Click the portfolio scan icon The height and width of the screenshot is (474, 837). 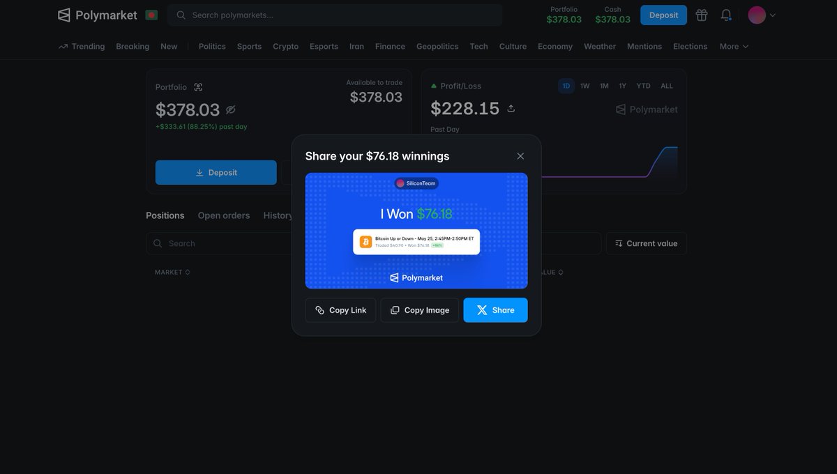click(198, 87)
